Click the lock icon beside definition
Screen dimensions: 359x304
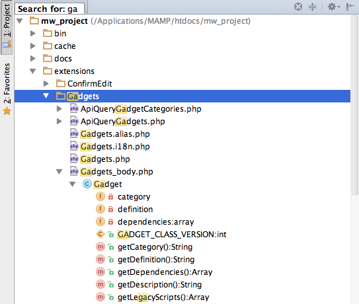point(111,209)
